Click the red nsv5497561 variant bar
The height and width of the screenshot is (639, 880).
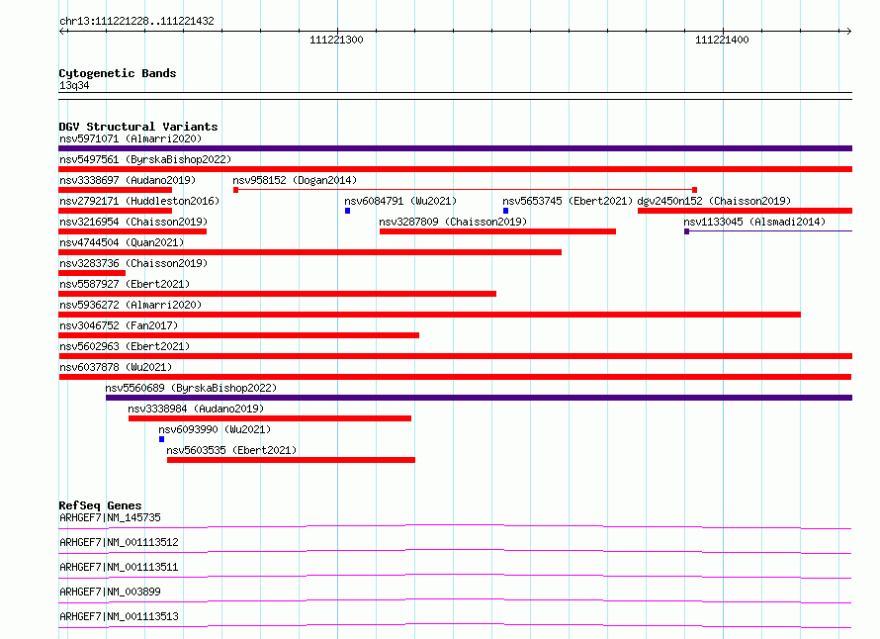[455, 169]
